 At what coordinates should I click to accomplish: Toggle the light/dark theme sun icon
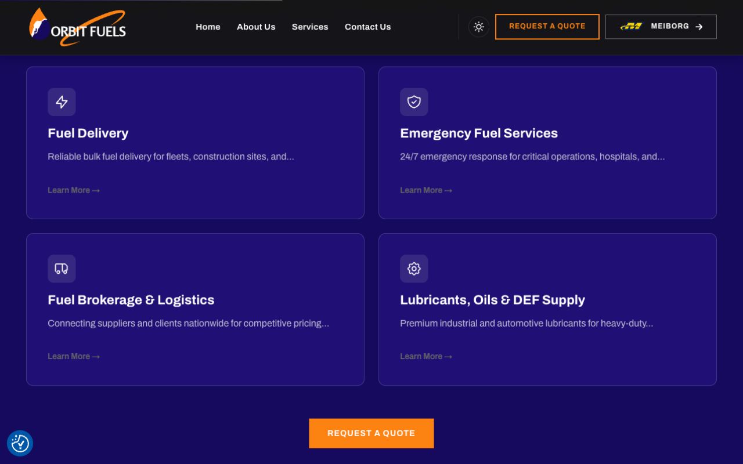click(x=479, y=27)
